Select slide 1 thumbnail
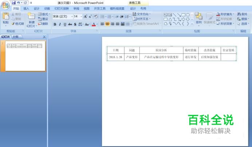Screen dimensions: 252x147 pos(25,56)
